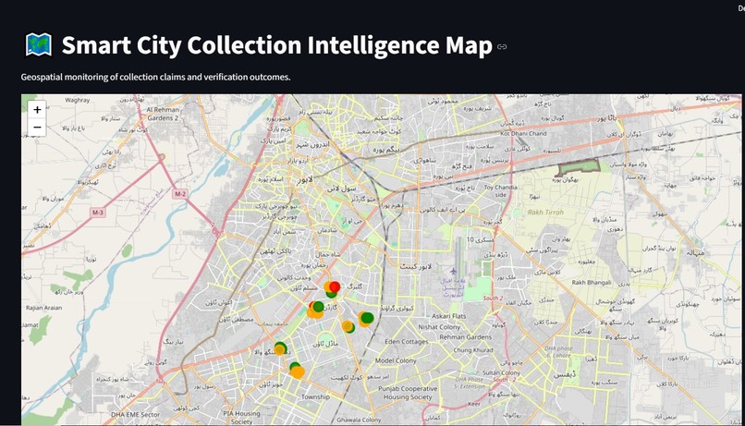
Task: Click the 'Chung Khurad' map label
Action: tap(472, 350)
